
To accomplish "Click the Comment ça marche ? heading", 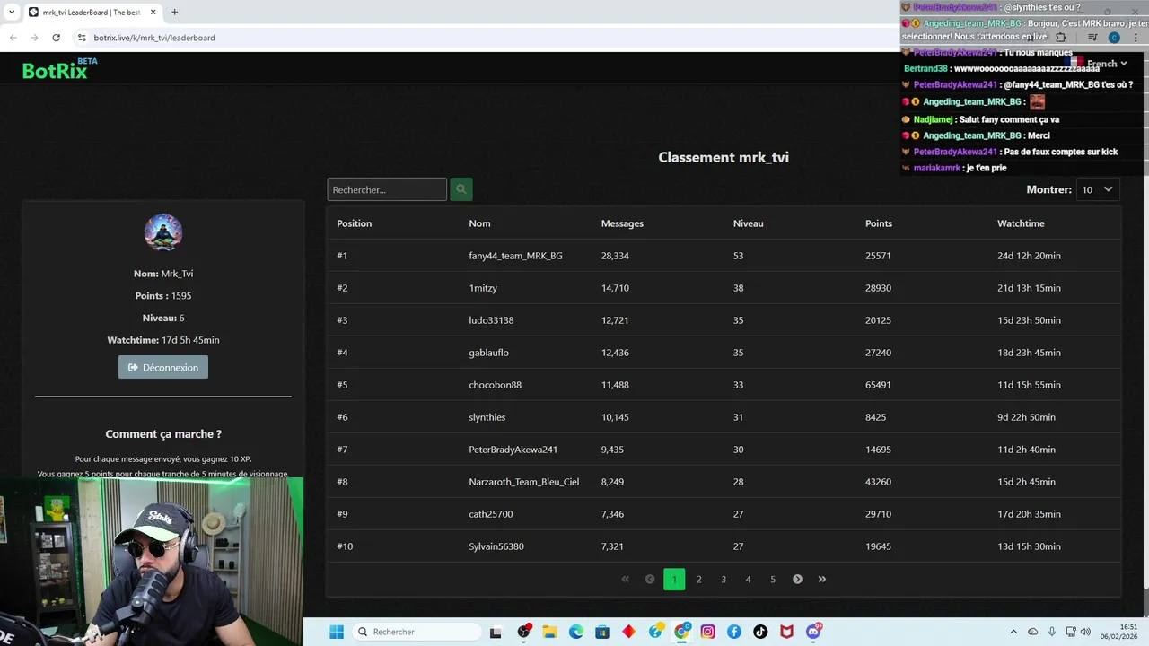I will (x=163, y=434).
